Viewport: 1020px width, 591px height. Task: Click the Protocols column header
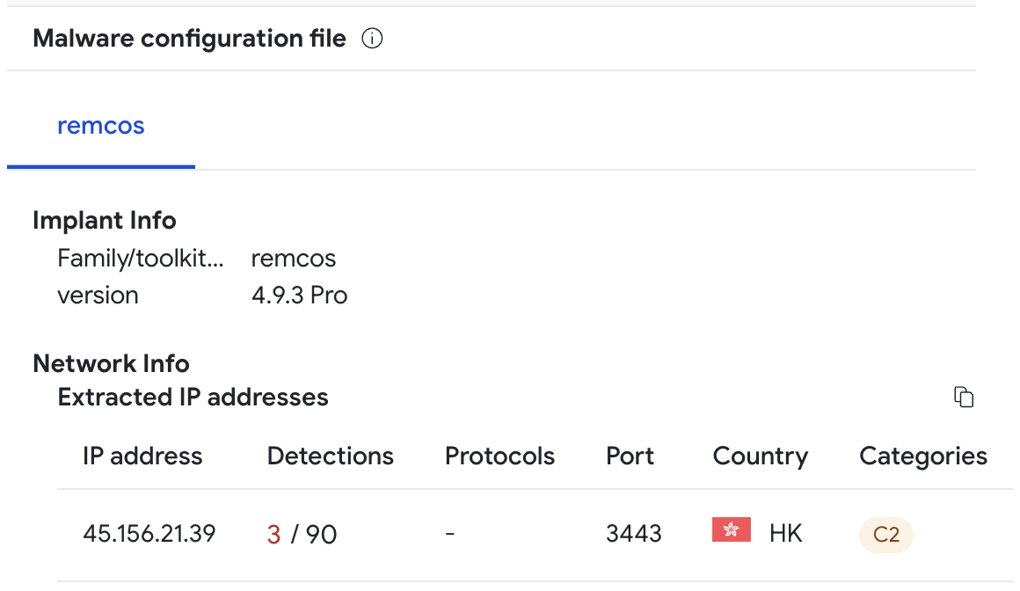(x=499, y=456)
